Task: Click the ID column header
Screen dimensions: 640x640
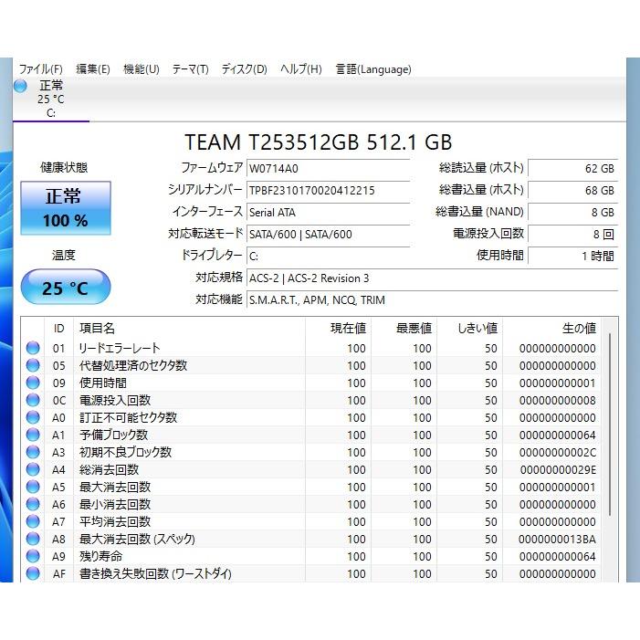Action: pos(58,328)
